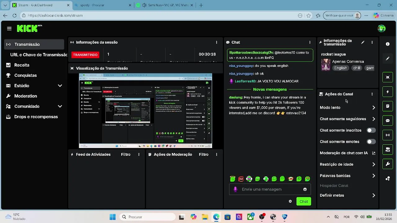
Task: Open options menu of the Chat panel
Action: tap(310, 42)
